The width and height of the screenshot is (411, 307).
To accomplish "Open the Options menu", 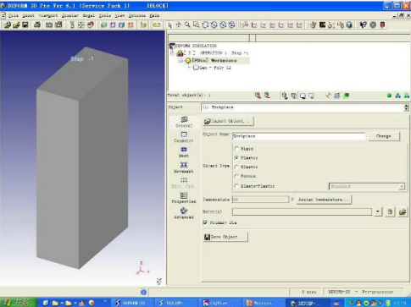I will (x=137, y=16).
